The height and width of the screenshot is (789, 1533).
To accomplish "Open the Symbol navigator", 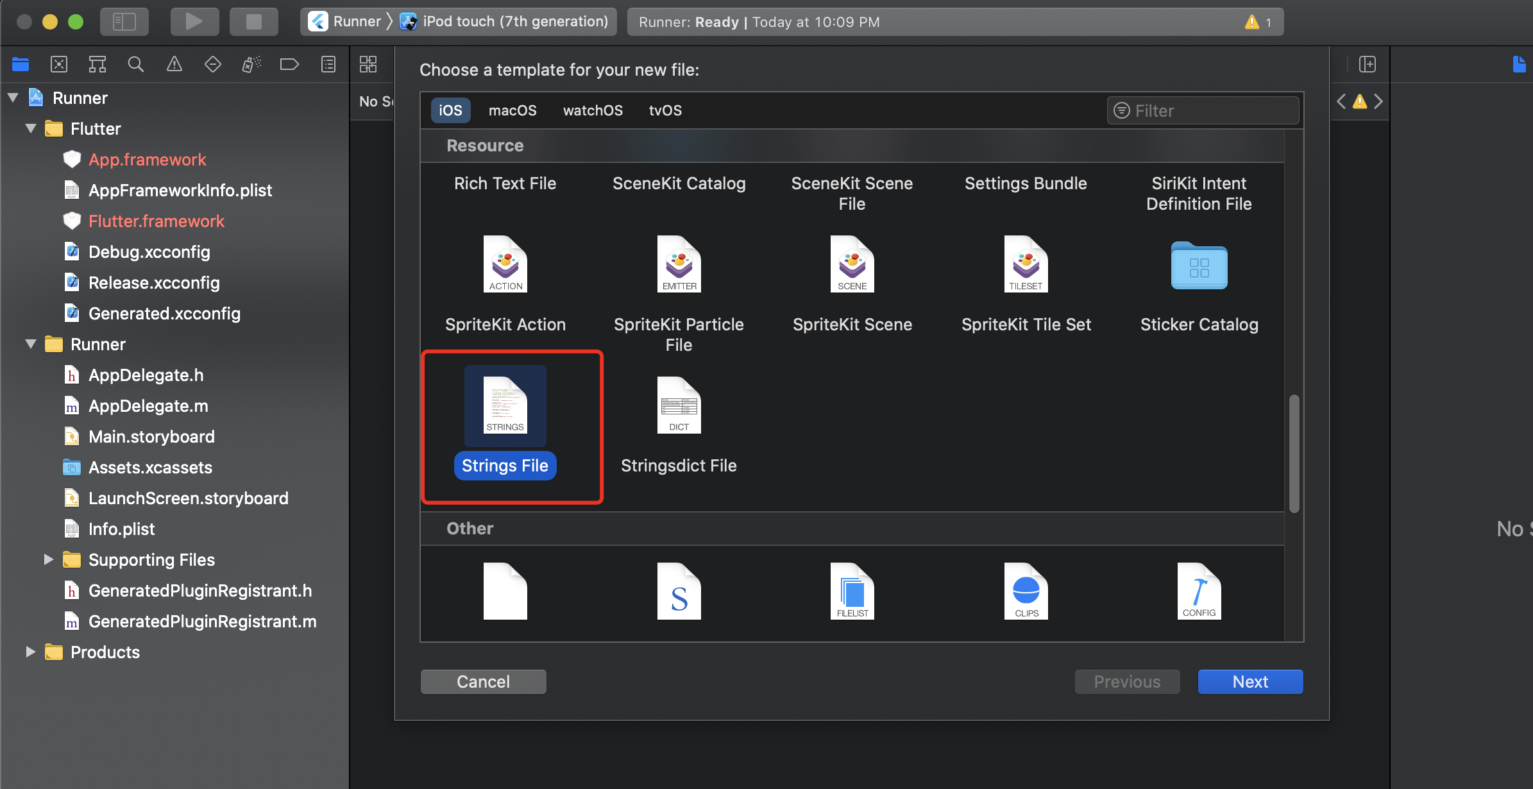I will click(97, 64).
